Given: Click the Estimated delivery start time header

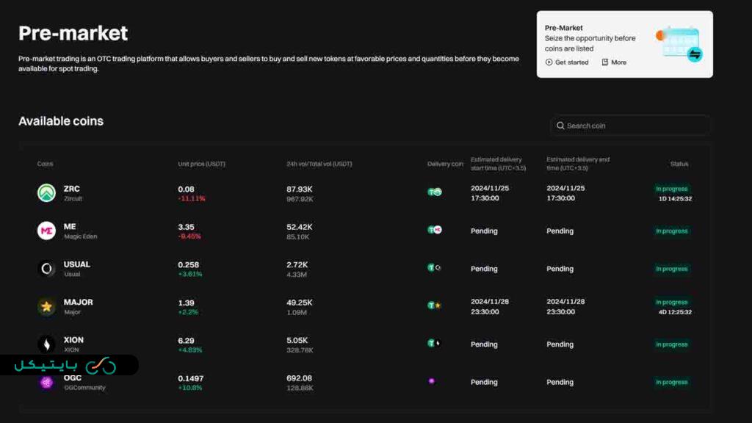Looking at the screenshot, I should coord(496,164).
